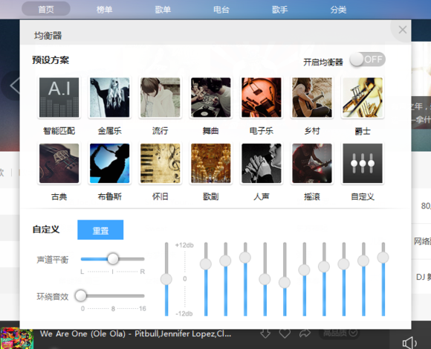Toggle the 开启均衡器 OFF switch
Image resolution: width=431 pixels, height=349 pixels.
click(367, 60)
